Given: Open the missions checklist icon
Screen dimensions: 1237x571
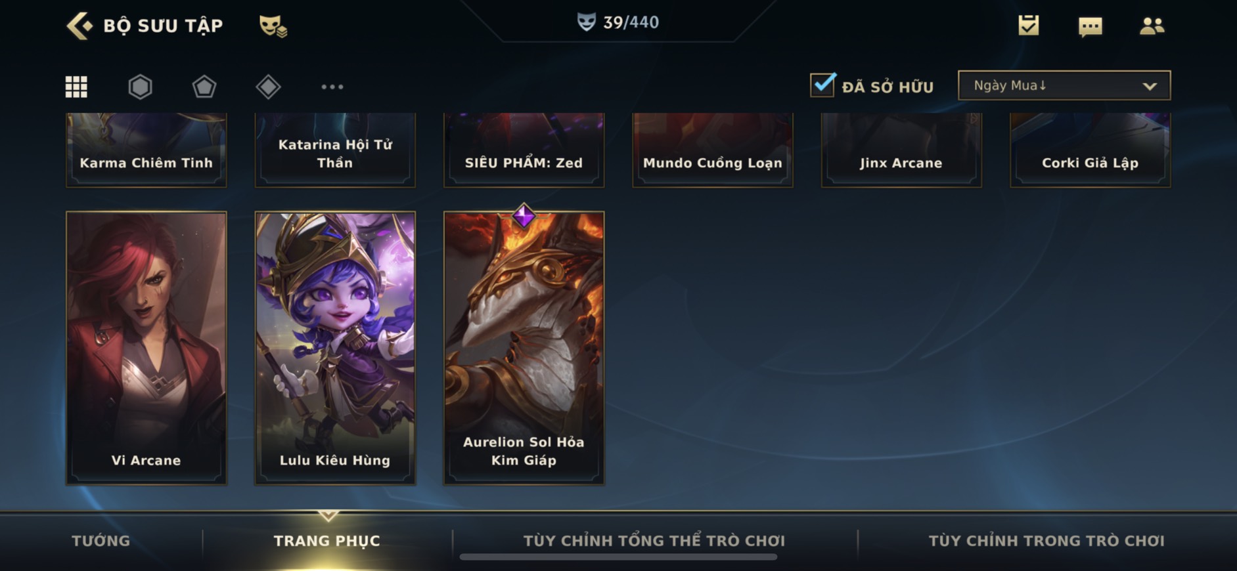Looking at the screenshot, I should coord(1029,26).
